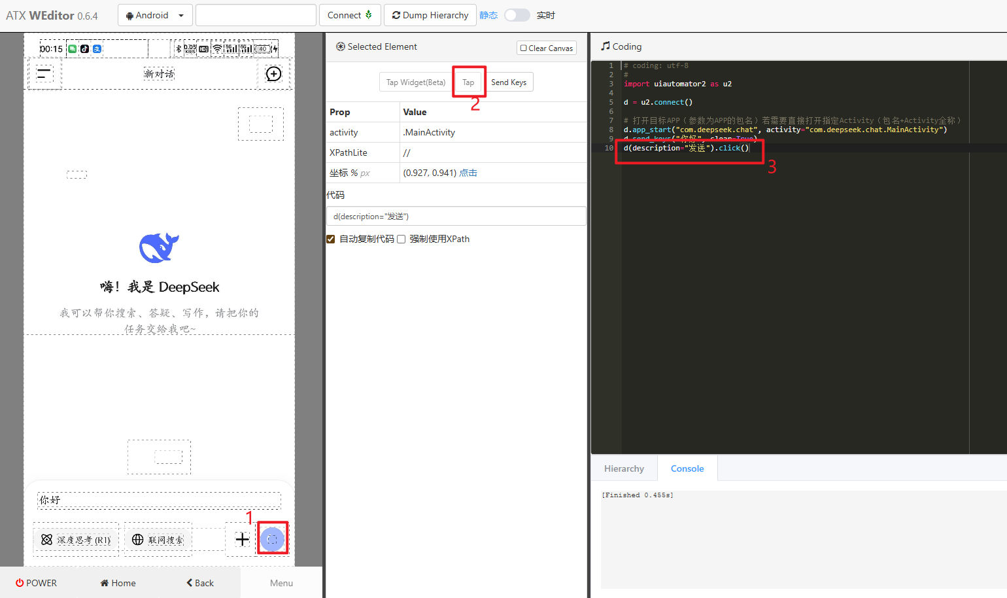Click the import uiautomator2 code line
Viewport: 1007px width, 598px height.
[677, 84]
